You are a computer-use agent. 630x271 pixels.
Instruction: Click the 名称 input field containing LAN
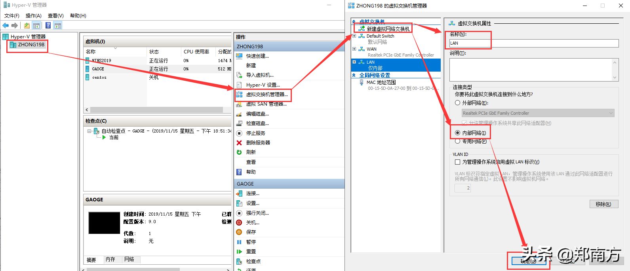pyautogui.click(x=534, y=43)
